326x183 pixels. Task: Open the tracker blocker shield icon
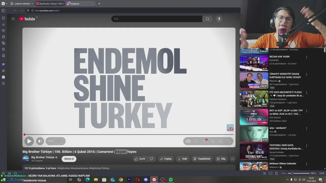tap(28, 10)
